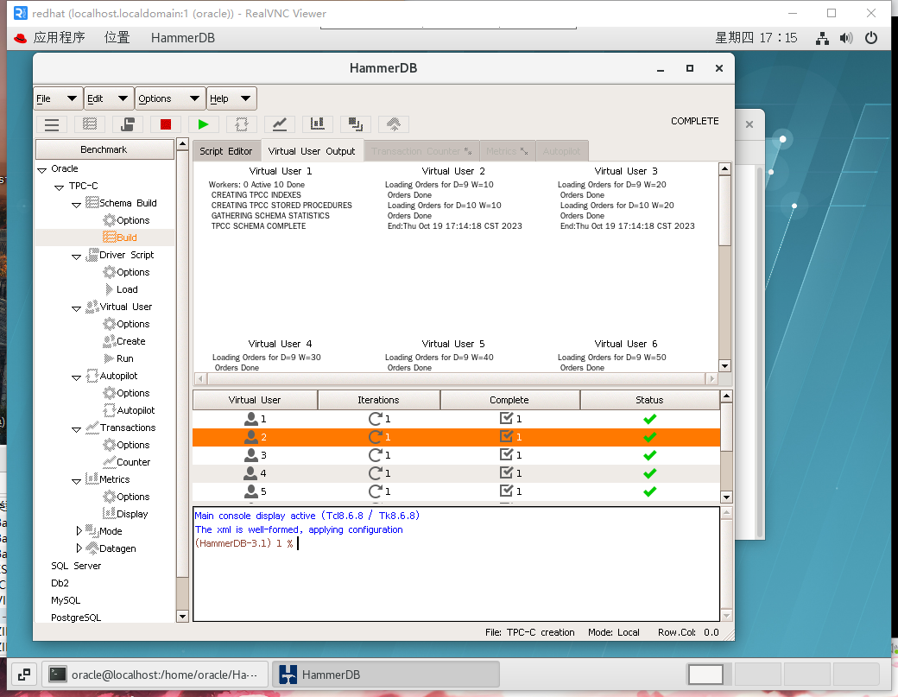This screenshot has height=697, width=898.
Task: Open the oracle terminal in taskbar
Action: [x=155, y=675]
